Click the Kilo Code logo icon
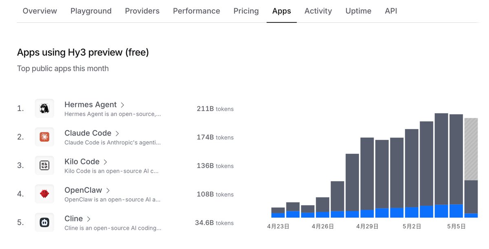The height and width of the screenshot is (249, 489). [x=44, y=165]
